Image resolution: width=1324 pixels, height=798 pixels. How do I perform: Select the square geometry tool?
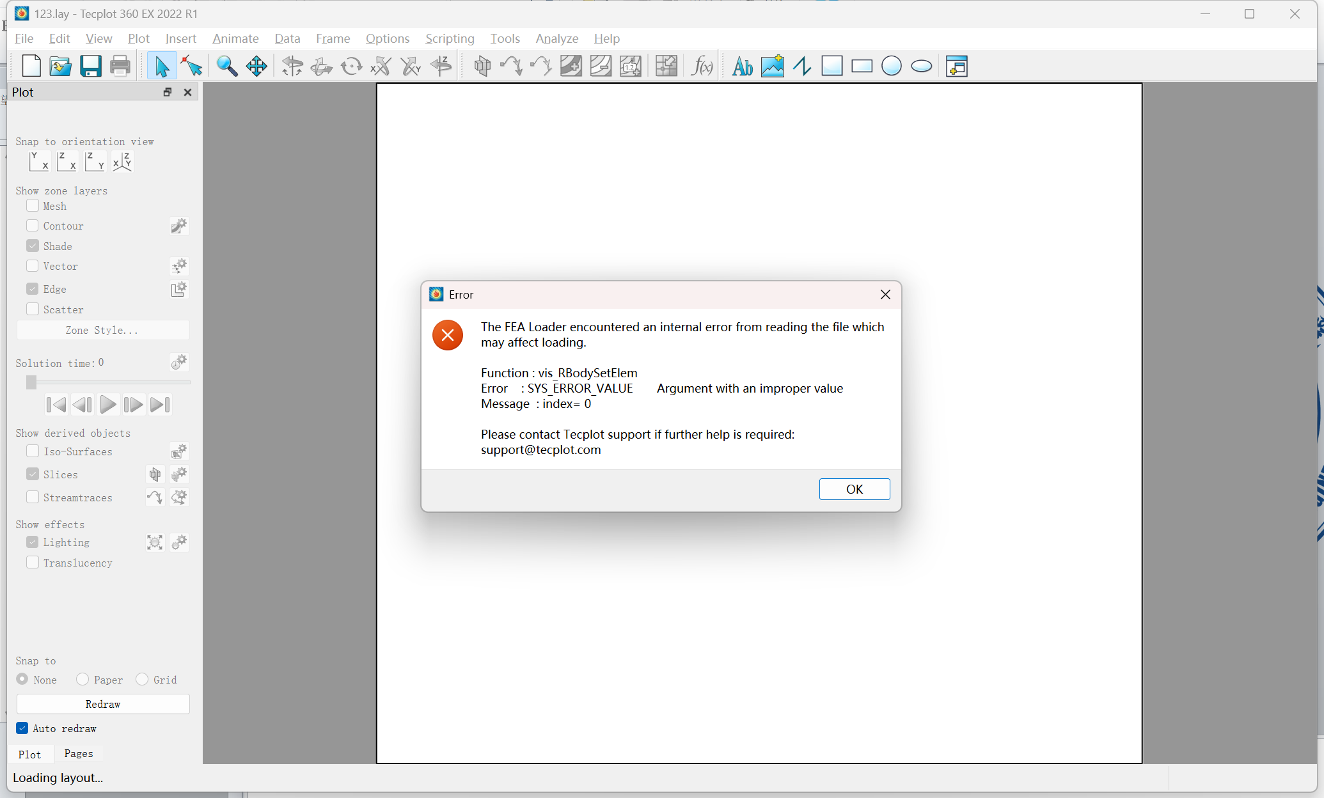[831, 66]
